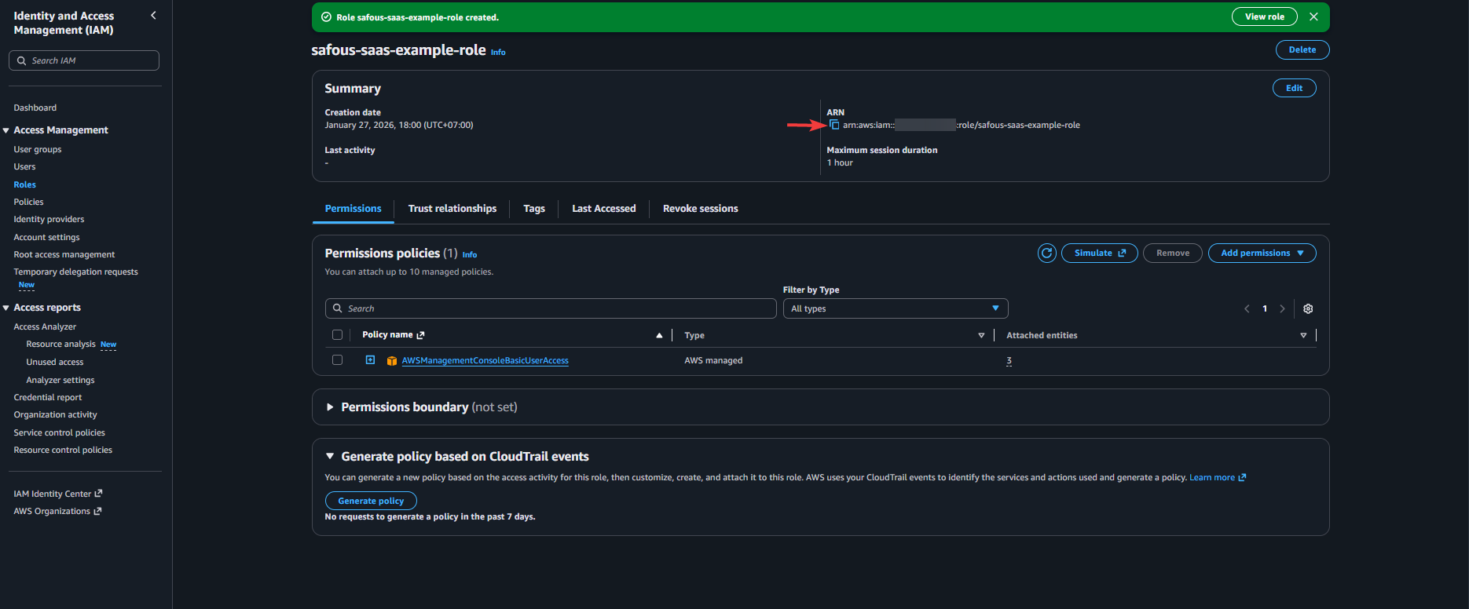Image resolution: width=1469 pixels, height=609 pixels.
Task: Open the Revoke sessions tab
Action: (x=700, y=209)
